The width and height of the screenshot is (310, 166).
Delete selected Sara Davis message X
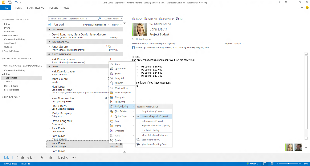pyautogui.click(x=121, y=144)
